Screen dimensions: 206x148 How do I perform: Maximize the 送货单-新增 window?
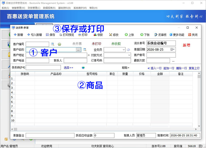(188, 28)
